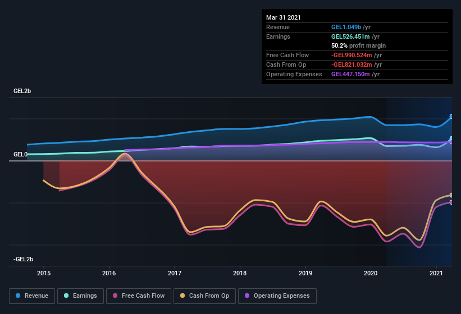The width and height of the screenshot is (461, 314).
Task: Click the Revenue line end marker
Action: 451,117
